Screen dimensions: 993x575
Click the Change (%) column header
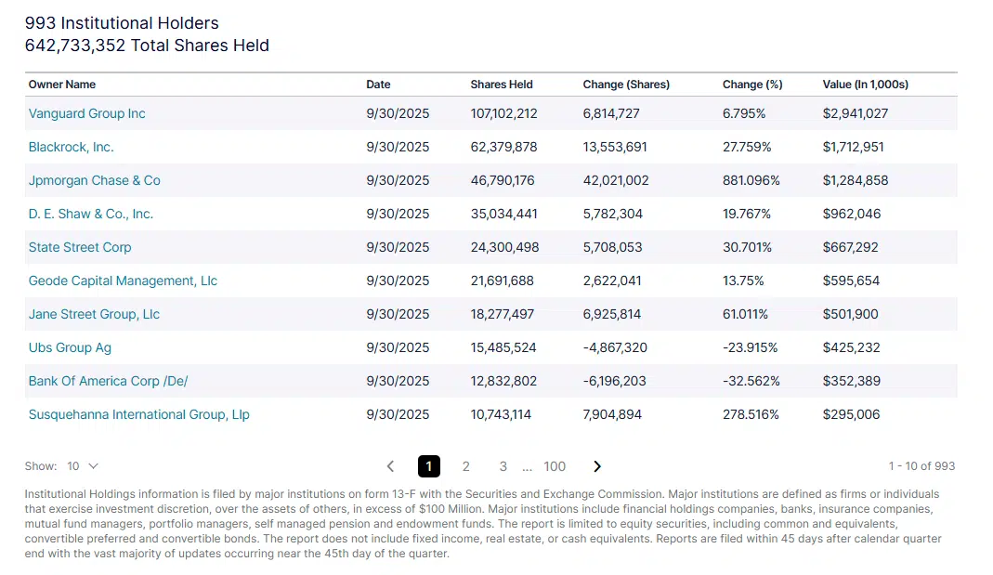coord(752,85)
